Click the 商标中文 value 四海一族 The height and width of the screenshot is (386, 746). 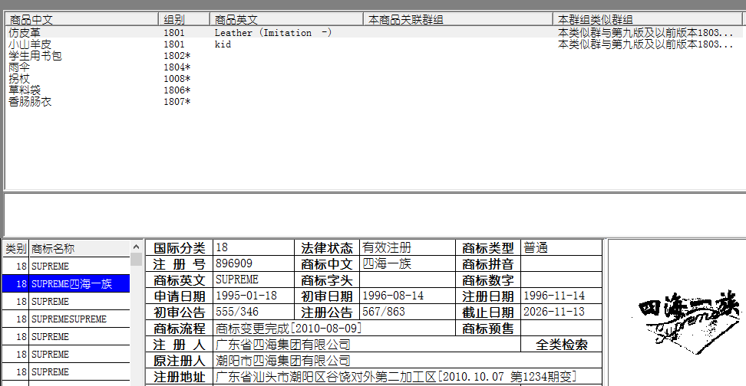tap(408, 263)
